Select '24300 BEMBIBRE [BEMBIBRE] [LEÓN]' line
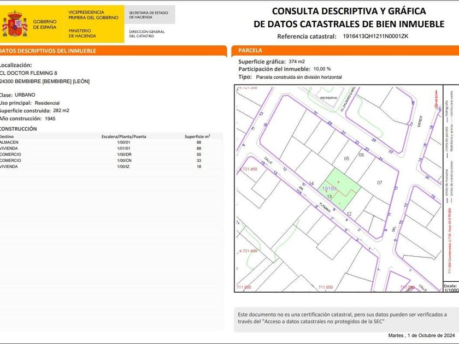The height and width of the screenshot is (344, 459). 45,81
